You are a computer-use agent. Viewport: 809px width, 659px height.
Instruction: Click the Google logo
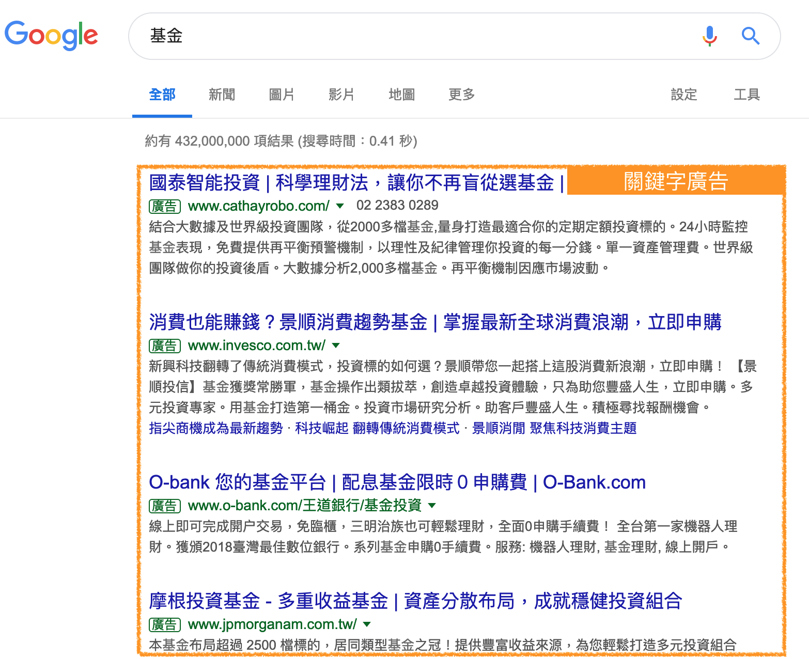pyautogui.click(x=51, y=35)
